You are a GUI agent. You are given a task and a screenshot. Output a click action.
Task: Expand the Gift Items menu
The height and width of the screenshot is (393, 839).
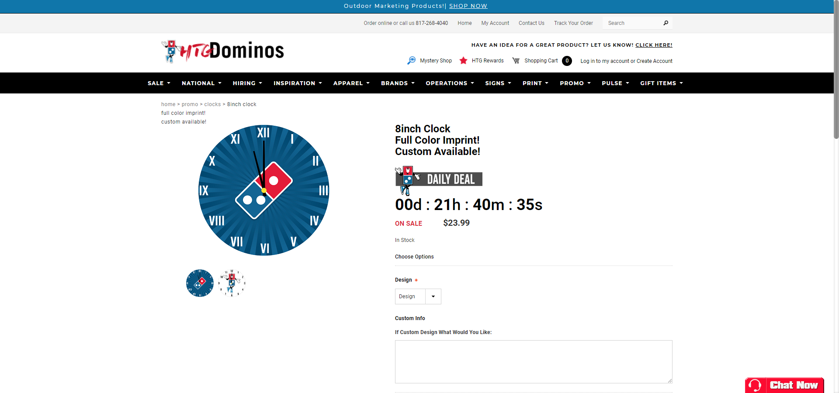pyautogui.click(x=661, y=83)
